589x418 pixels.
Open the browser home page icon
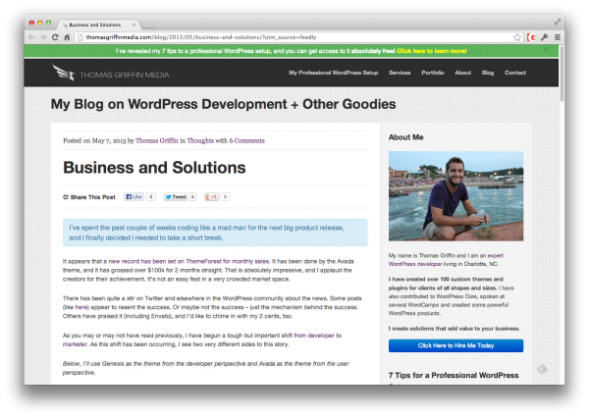coord(67,37)
